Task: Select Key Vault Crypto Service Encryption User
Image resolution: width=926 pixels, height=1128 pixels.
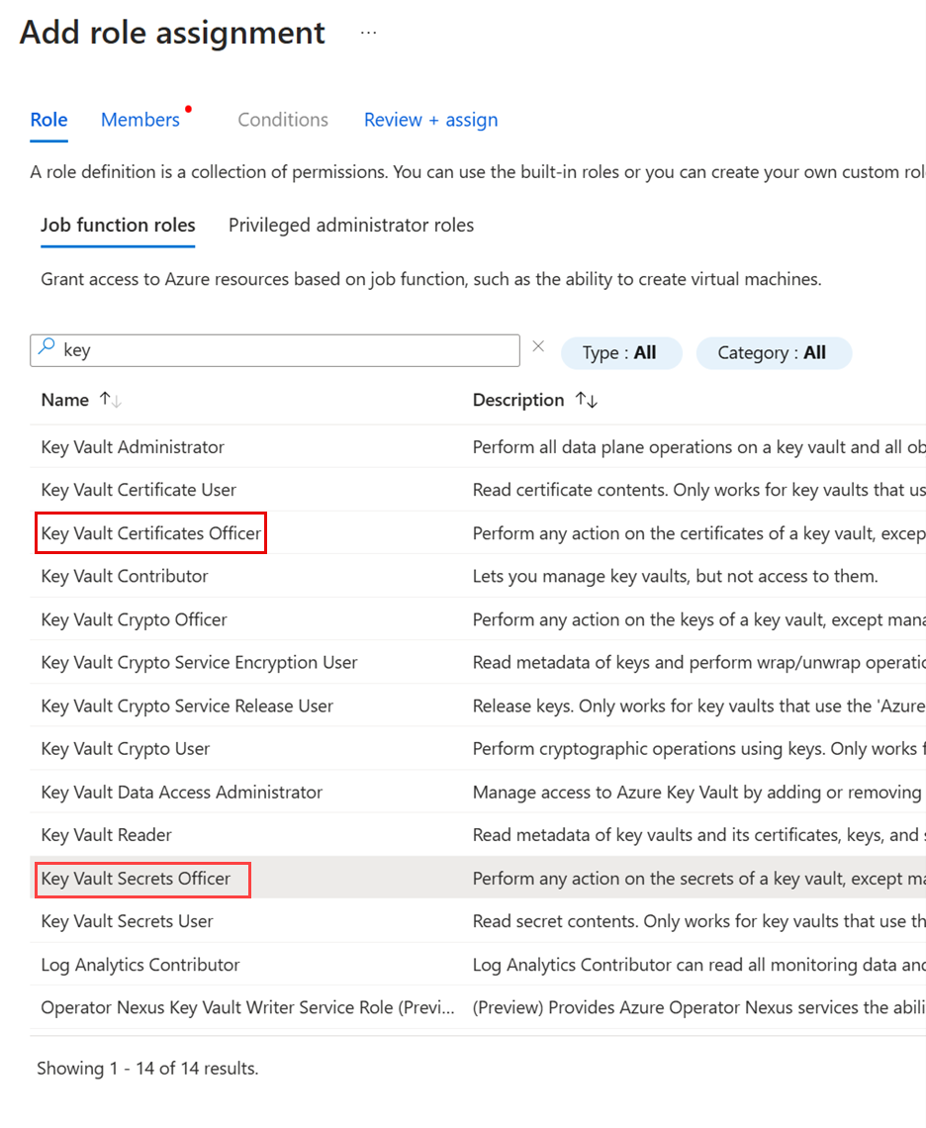Action: pos(199,663)
